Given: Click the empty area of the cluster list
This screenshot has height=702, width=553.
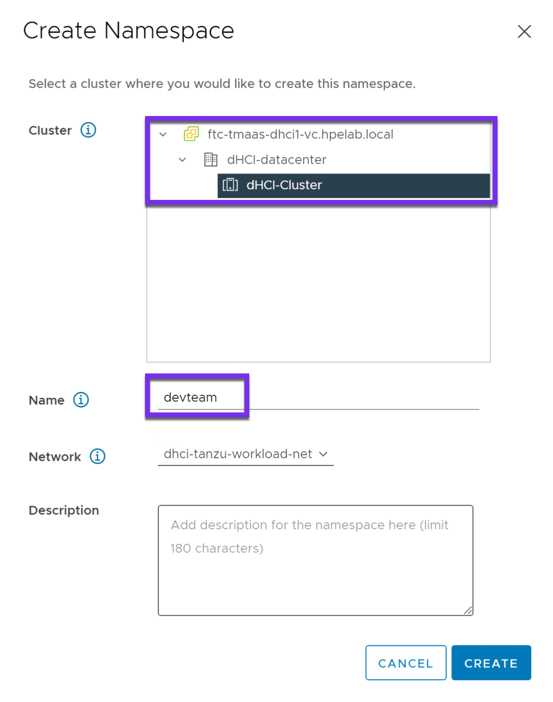Looking at the screenshot, I should (318, 283).
